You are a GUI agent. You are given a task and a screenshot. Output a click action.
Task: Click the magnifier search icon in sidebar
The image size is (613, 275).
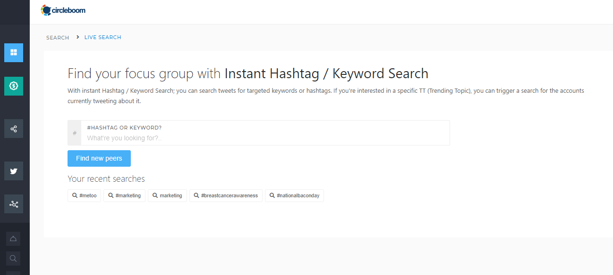(x=13, y=258)
